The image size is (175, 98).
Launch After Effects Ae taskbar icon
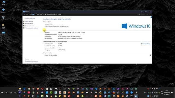click(118, 89)
